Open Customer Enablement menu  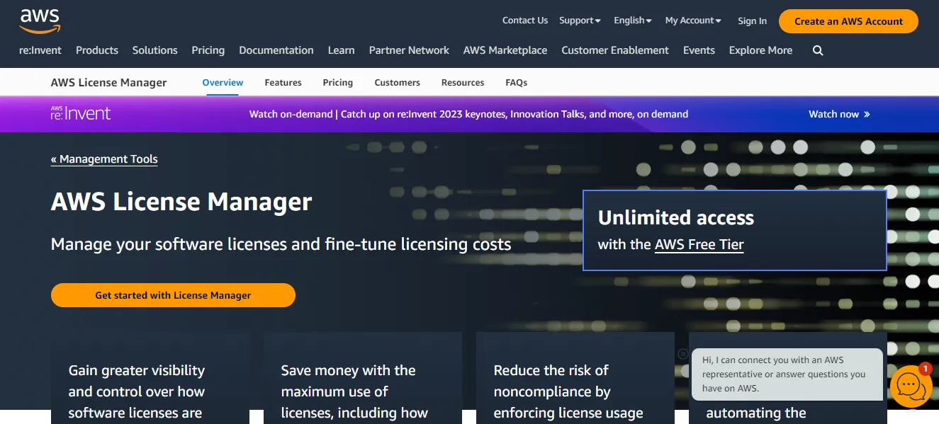click(x=615, y=50)
